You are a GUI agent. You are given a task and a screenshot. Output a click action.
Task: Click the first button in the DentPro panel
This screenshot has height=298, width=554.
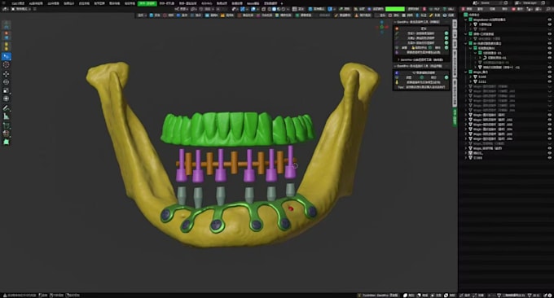tap(424, 28)
